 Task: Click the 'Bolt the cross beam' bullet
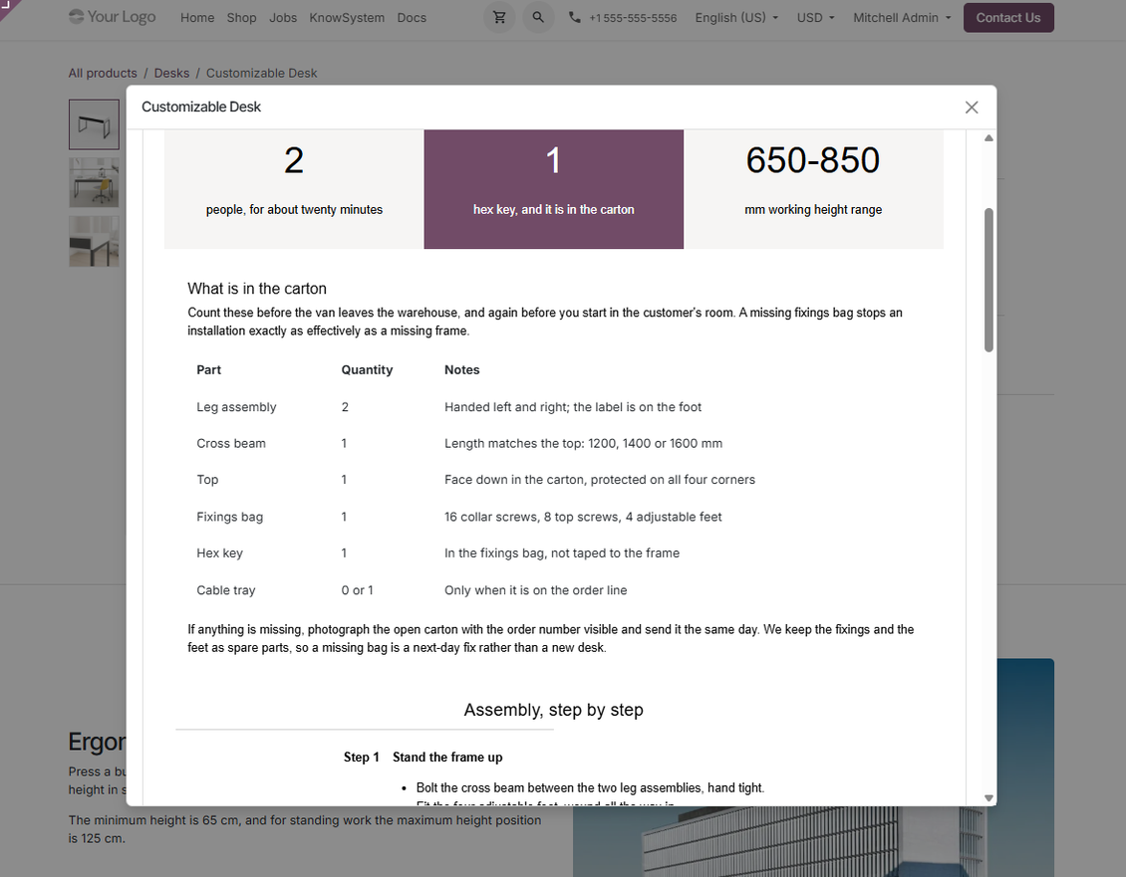590,788
